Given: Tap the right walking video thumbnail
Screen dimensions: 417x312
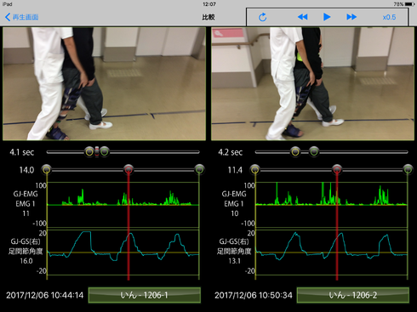Looking at the screenshot, I should 312,83.
